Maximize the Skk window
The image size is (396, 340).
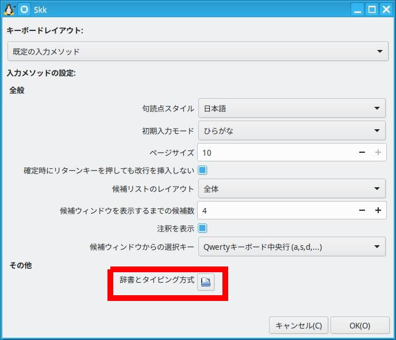[x=372, y=10]
